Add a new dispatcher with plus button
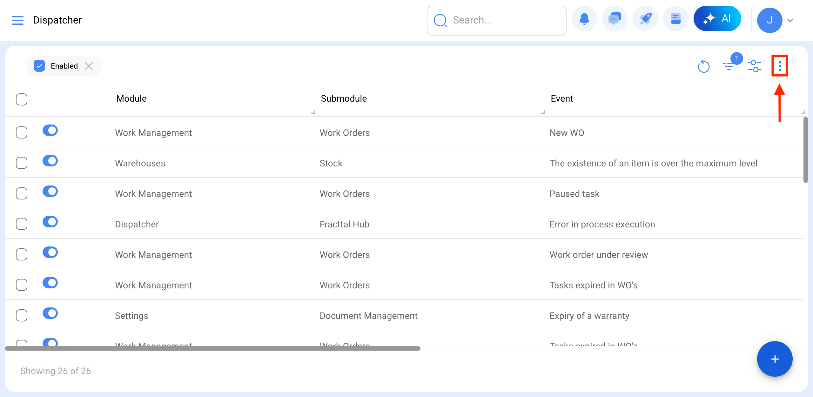 click(x=775, y=359)
